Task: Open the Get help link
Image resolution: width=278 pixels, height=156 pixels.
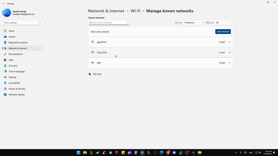Action: pyautogui.click(x=97, y=74)
